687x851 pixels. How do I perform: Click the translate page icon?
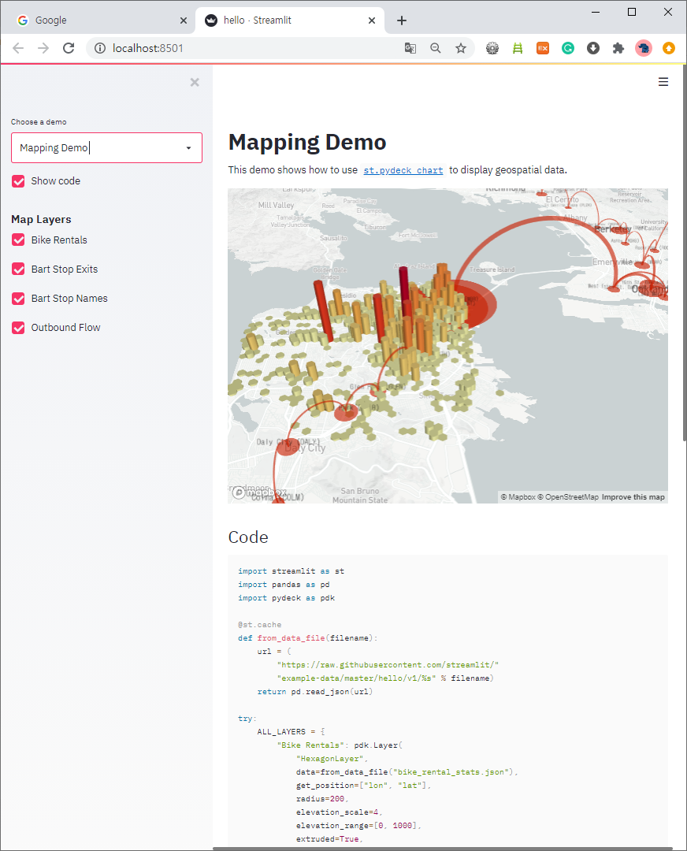410,48
